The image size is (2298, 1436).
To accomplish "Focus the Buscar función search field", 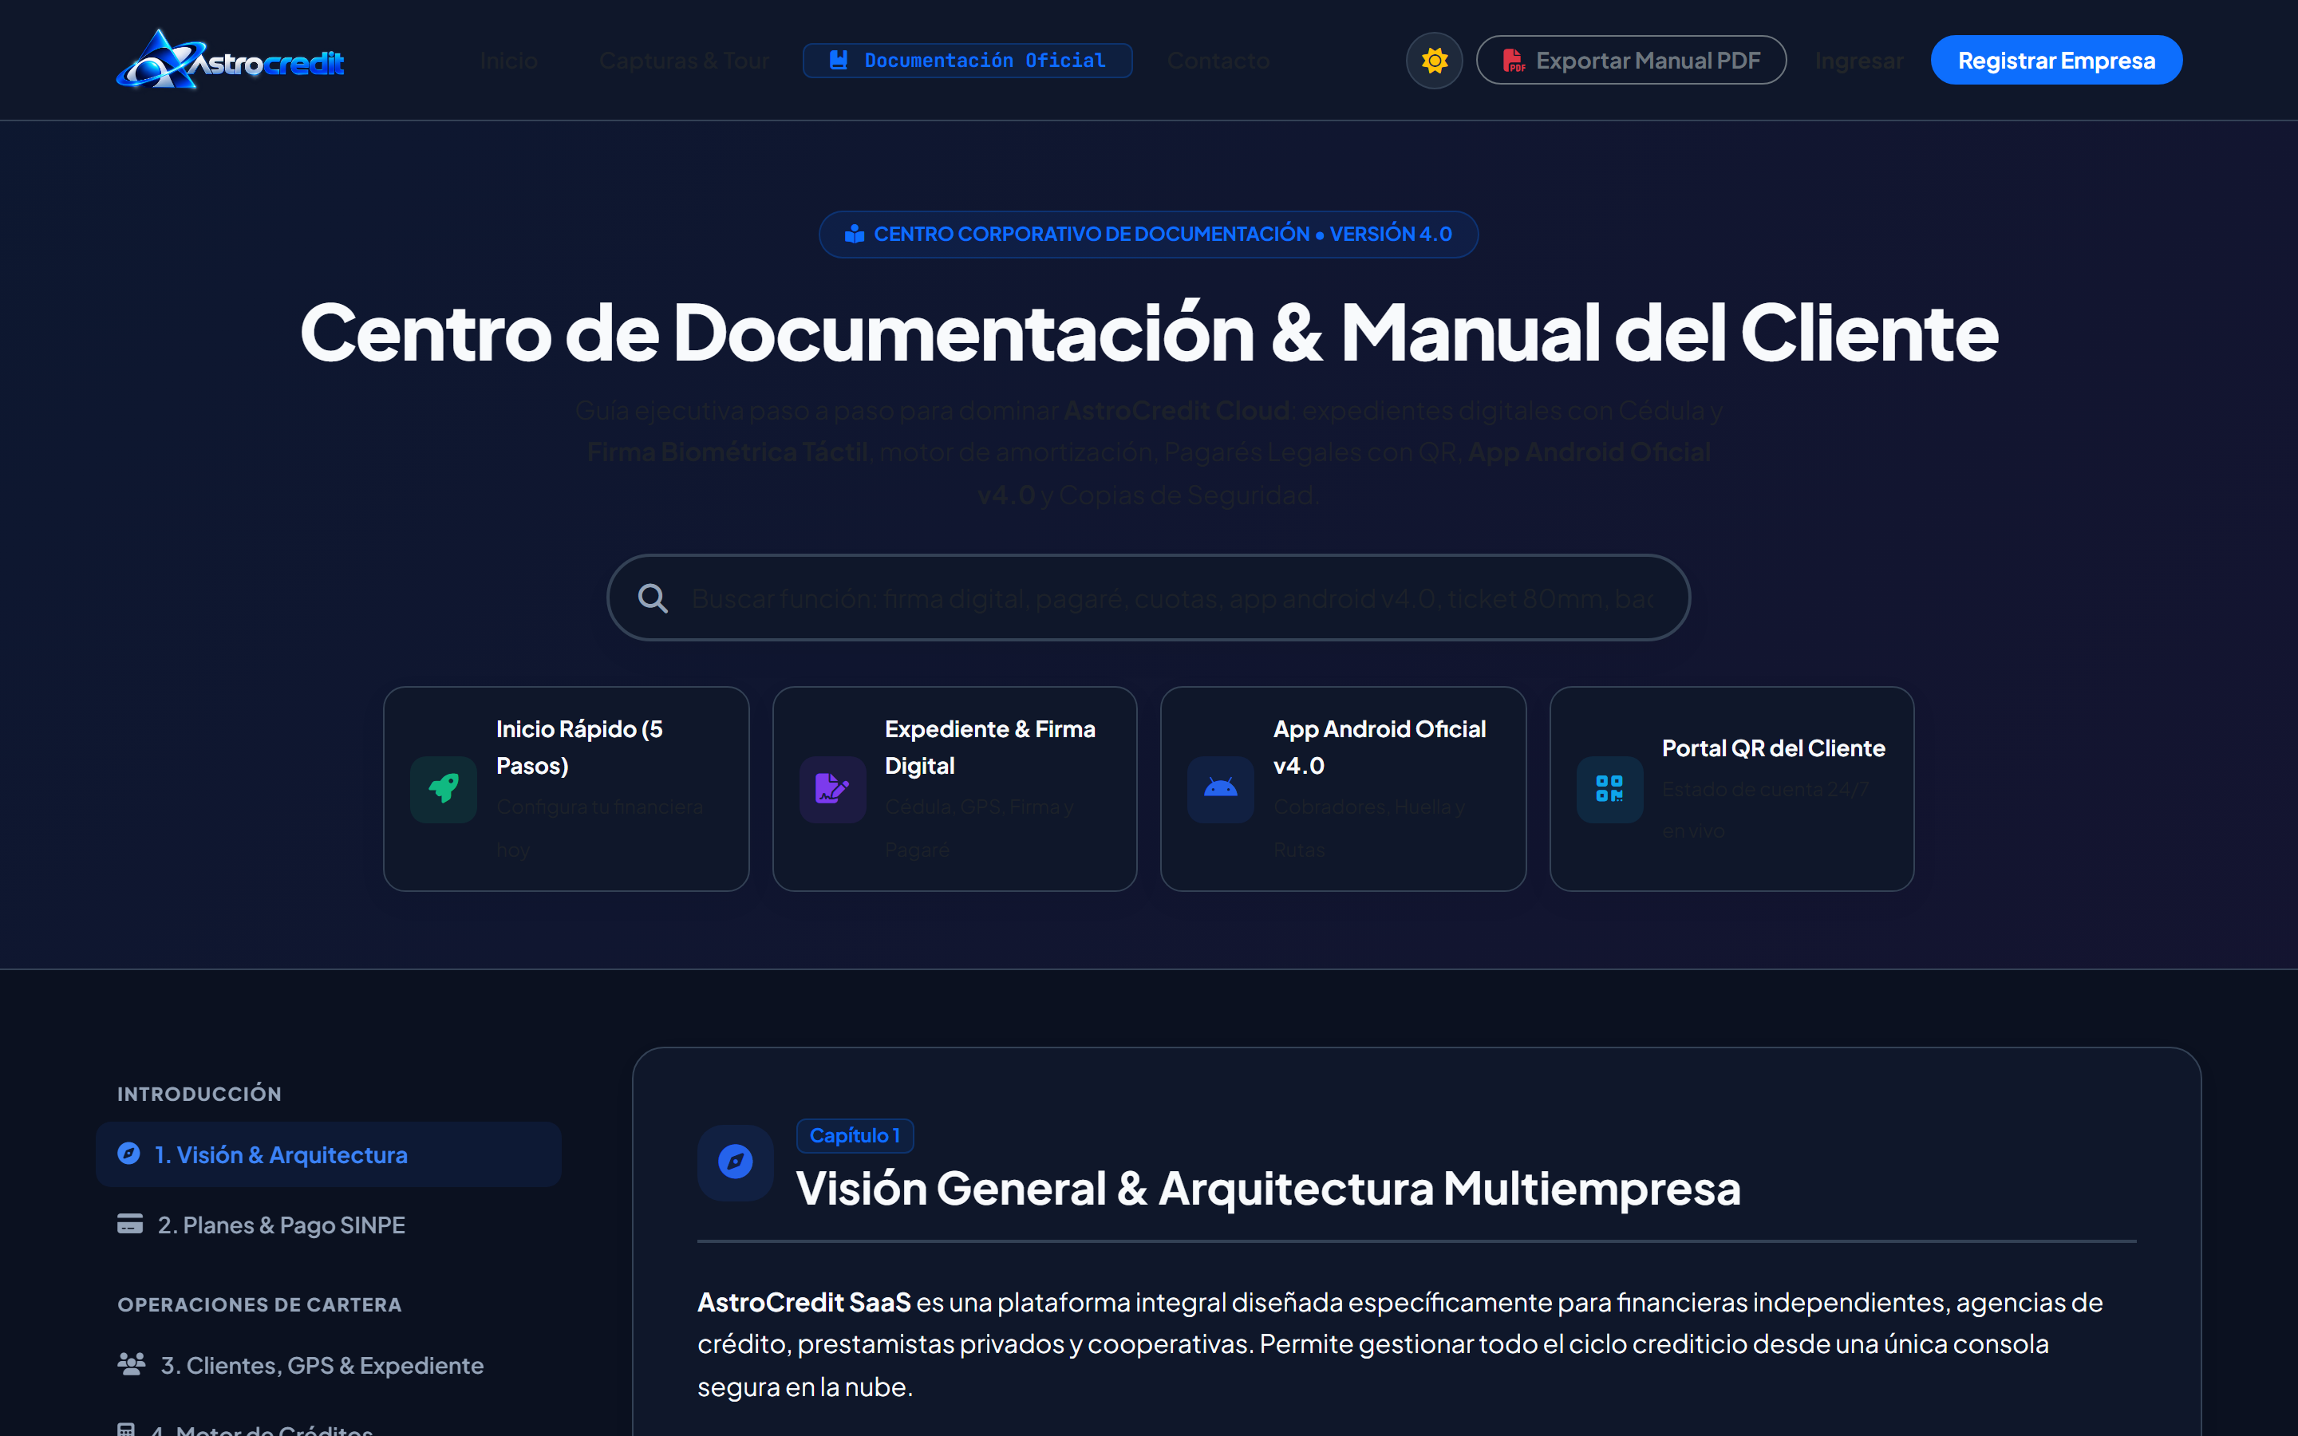I will [1148, 598].
